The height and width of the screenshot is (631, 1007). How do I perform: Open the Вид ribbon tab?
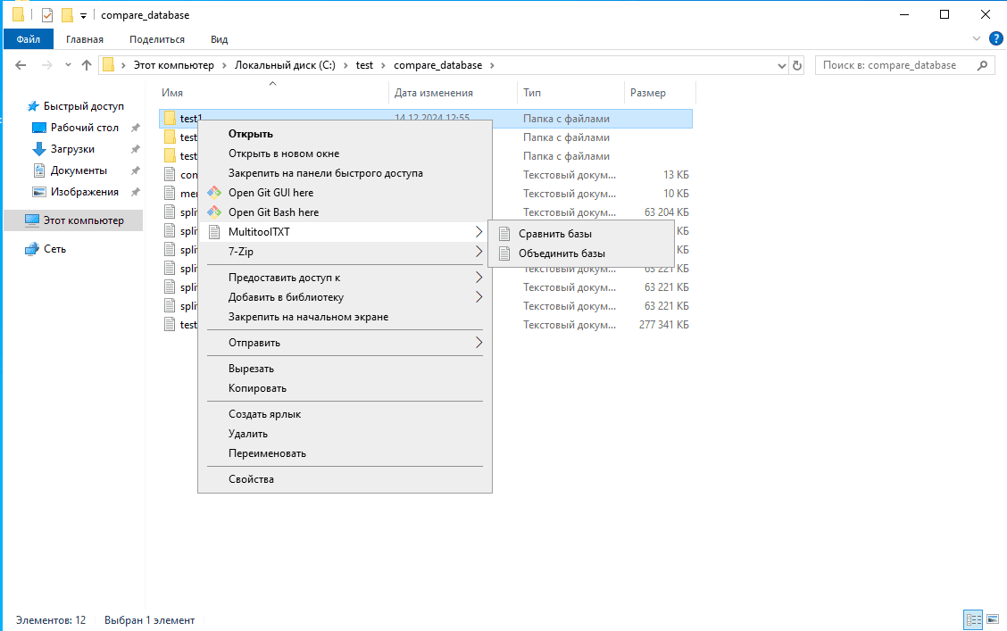point(219,39)
